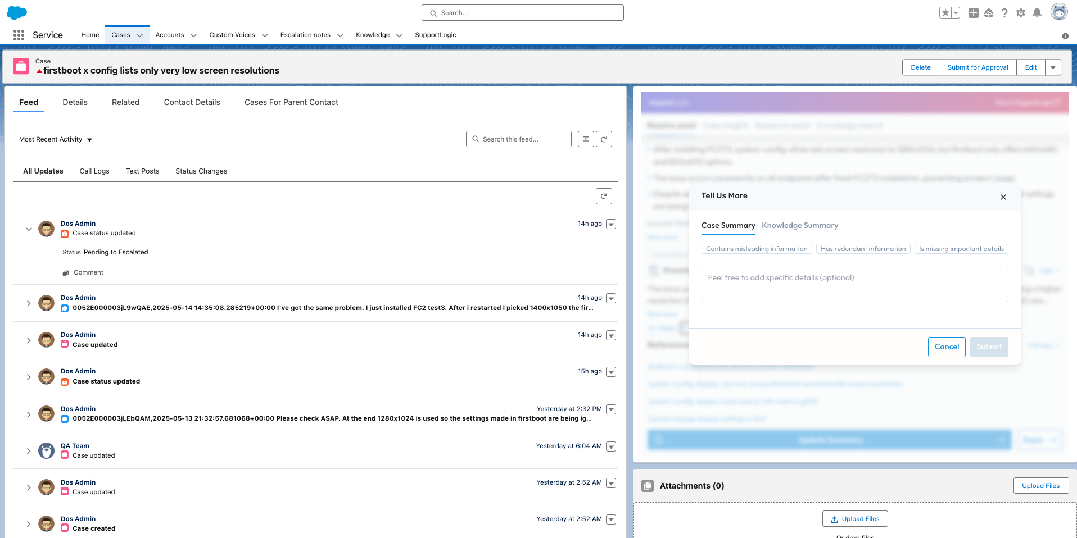Open the Setup gear icon

point(1021,13)
